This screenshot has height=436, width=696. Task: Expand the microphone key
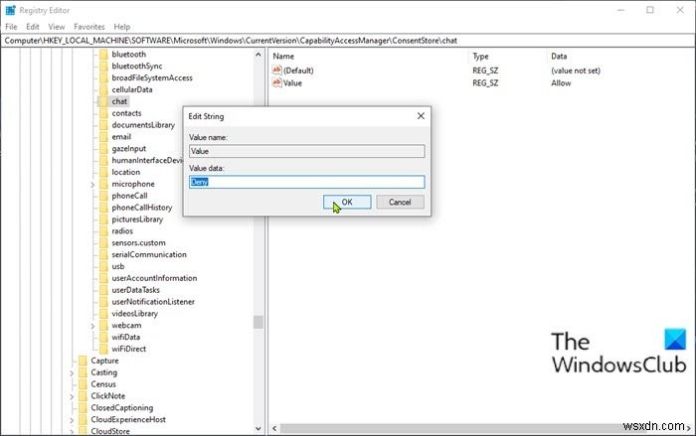(92, 184)
